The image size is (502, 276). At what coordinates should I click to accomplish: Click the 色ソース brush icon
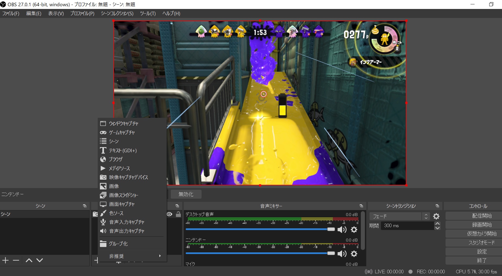103,213
